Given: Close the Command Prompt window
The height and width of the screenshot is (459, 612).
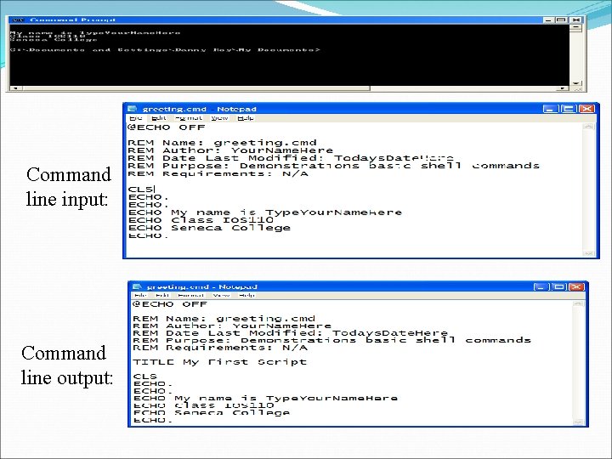Looking at the screenshot, I should coord(576,20).
